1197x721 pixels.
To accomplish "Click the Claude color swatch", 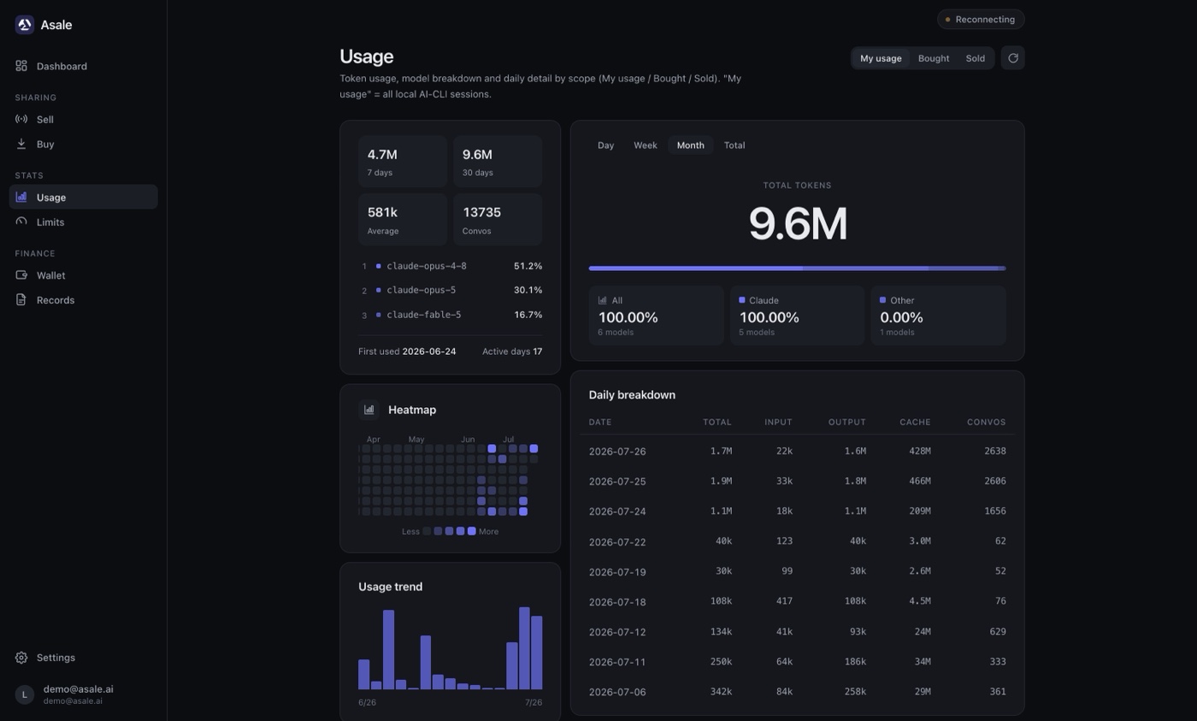I will (x=742, y=300).
